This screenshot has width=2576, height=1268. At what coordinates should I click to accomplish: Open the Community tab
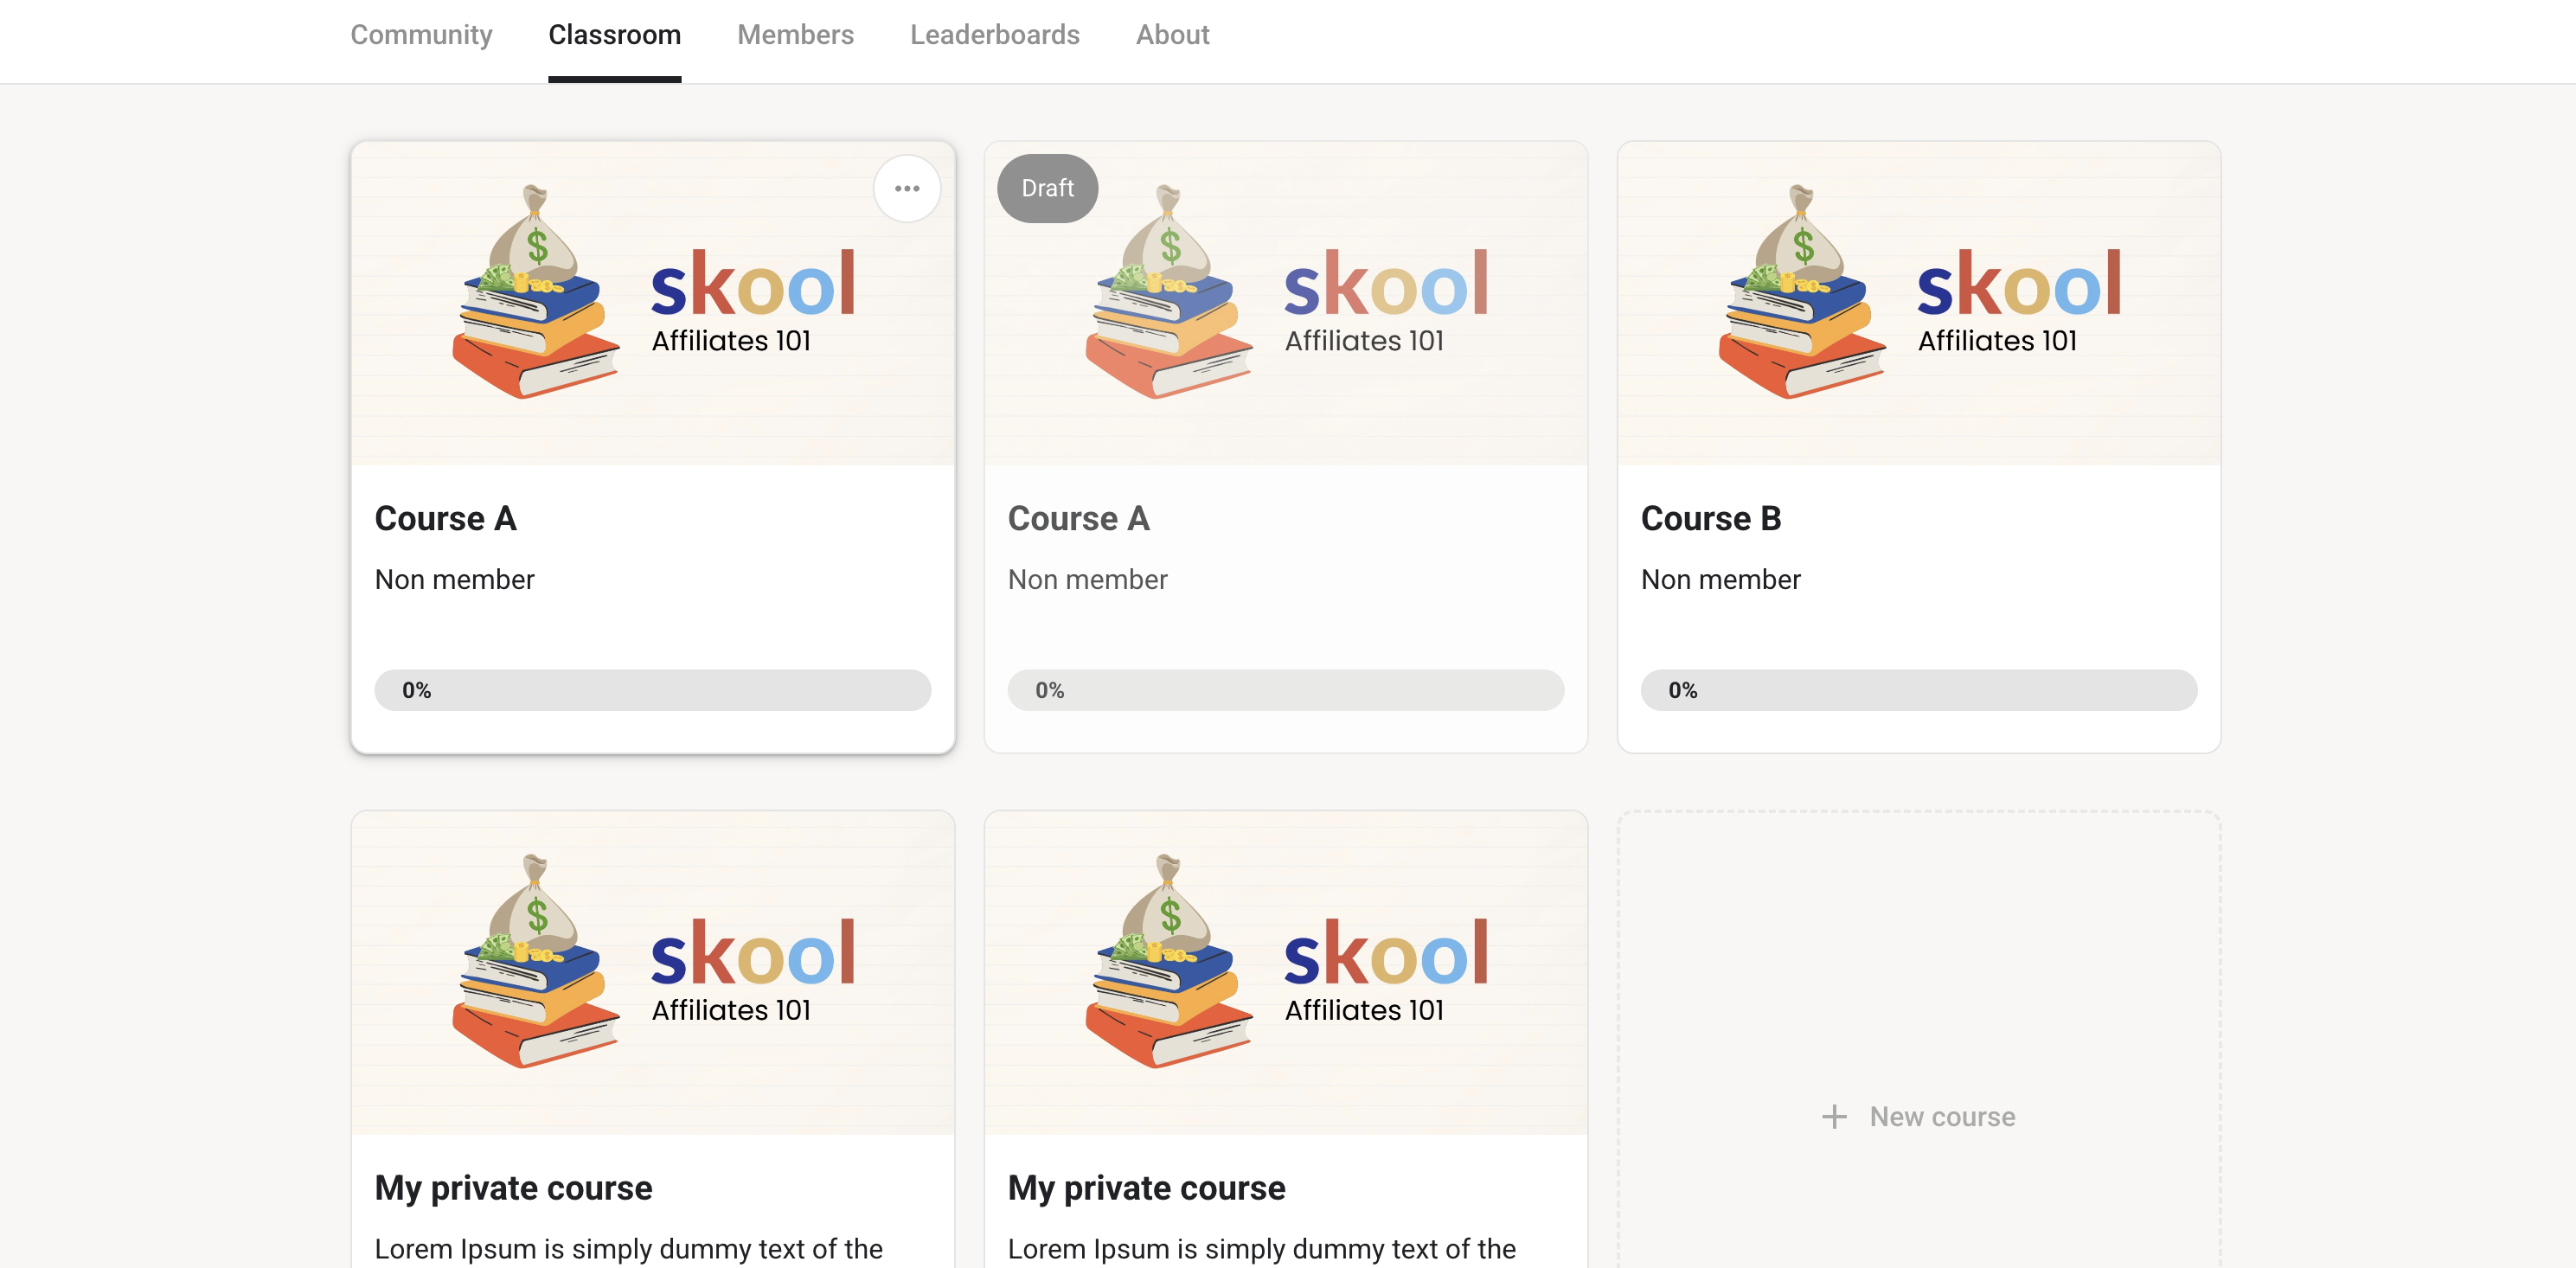[x=421, y=35]
